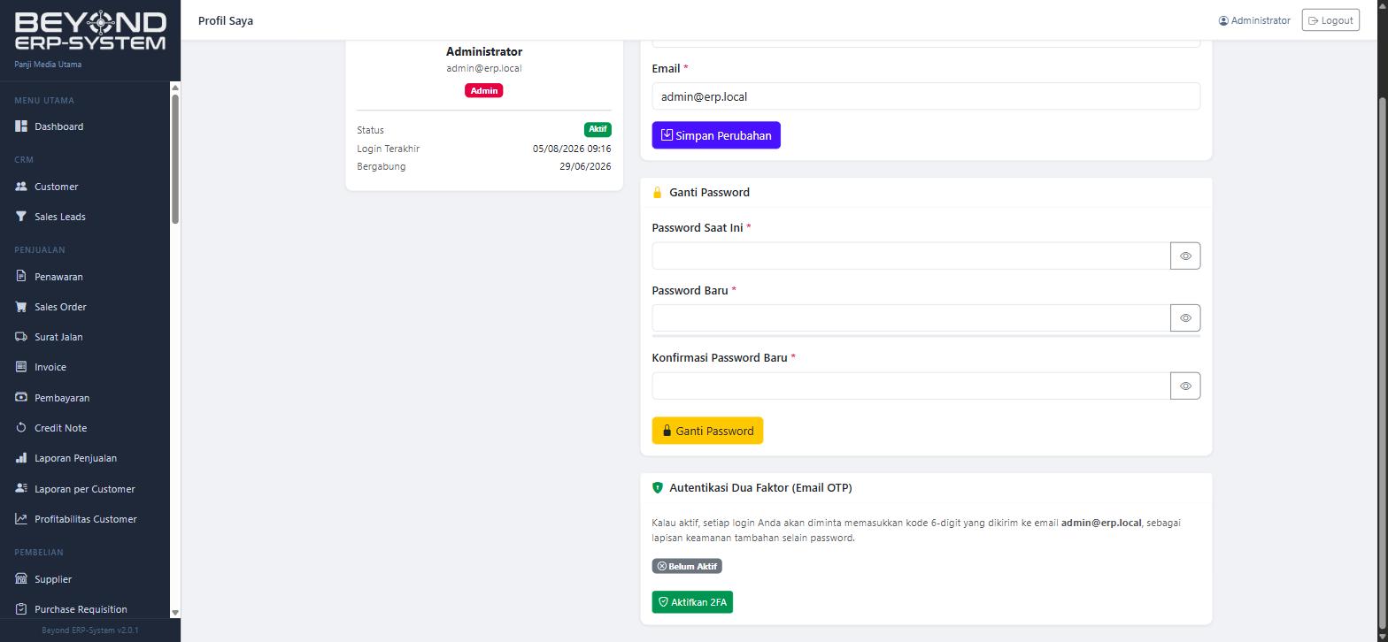Click the Invoice sidebar icon
Image resolution: width=1388 pixels, height=642 pixels.
21,367
